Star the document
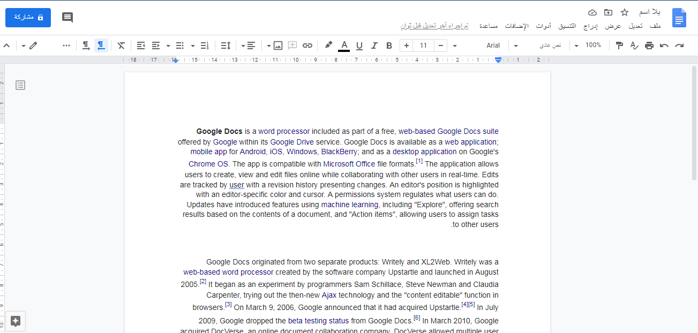 (624, 12)
